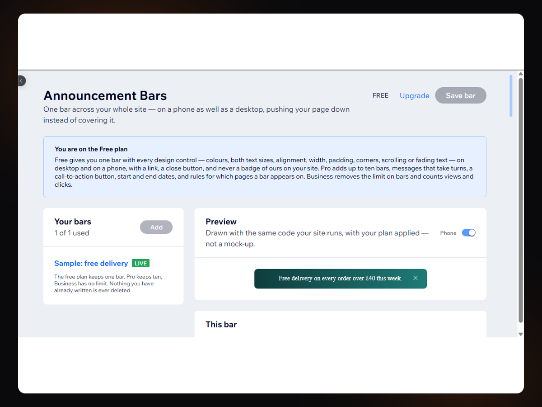Click the free delivery link in preview bar
The height and width of the screenshot is (407, 542).
[340, 278]
